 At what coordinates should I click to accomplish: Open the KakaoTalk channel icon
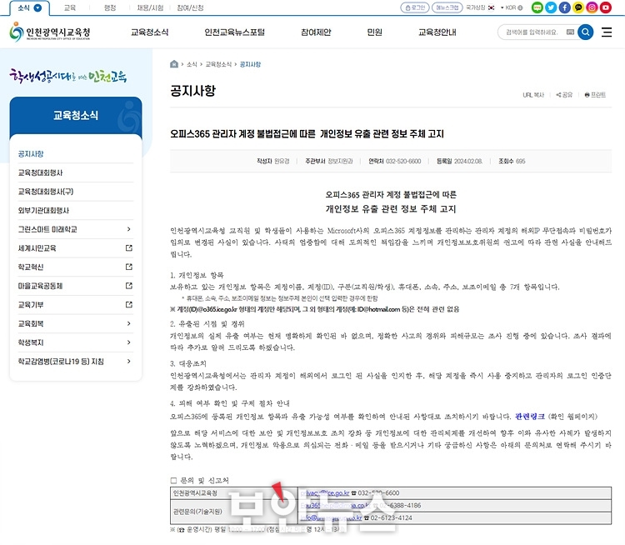tap(578, 7)
